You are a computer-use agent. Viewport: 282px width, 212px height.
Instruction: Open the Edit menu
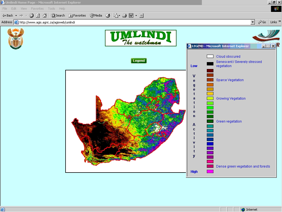click(x=14, y=9)
